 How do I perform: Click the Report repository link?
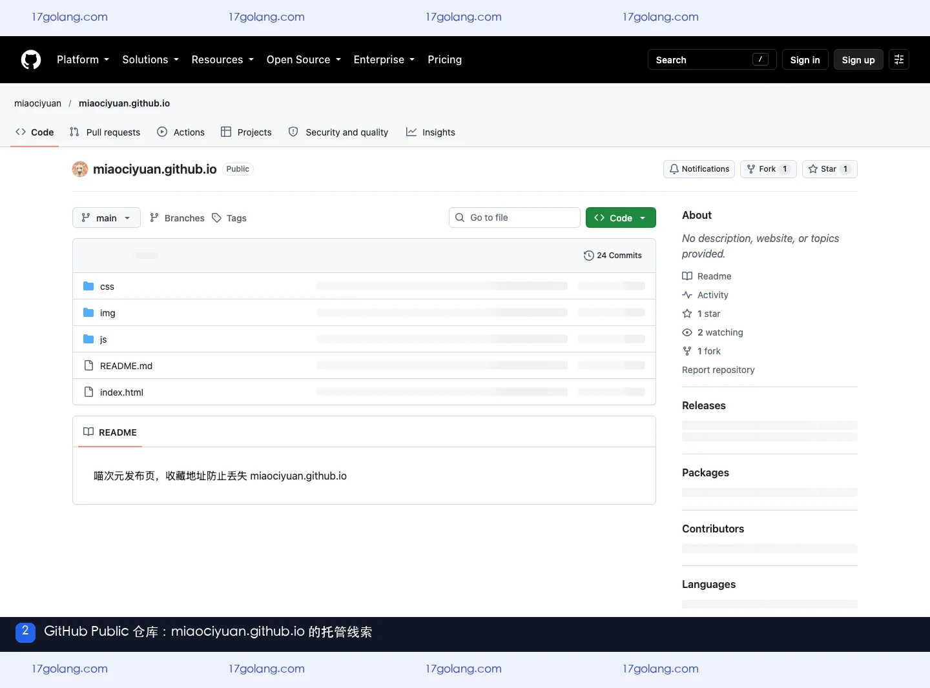pyautogui.click(x=718, y=370)
